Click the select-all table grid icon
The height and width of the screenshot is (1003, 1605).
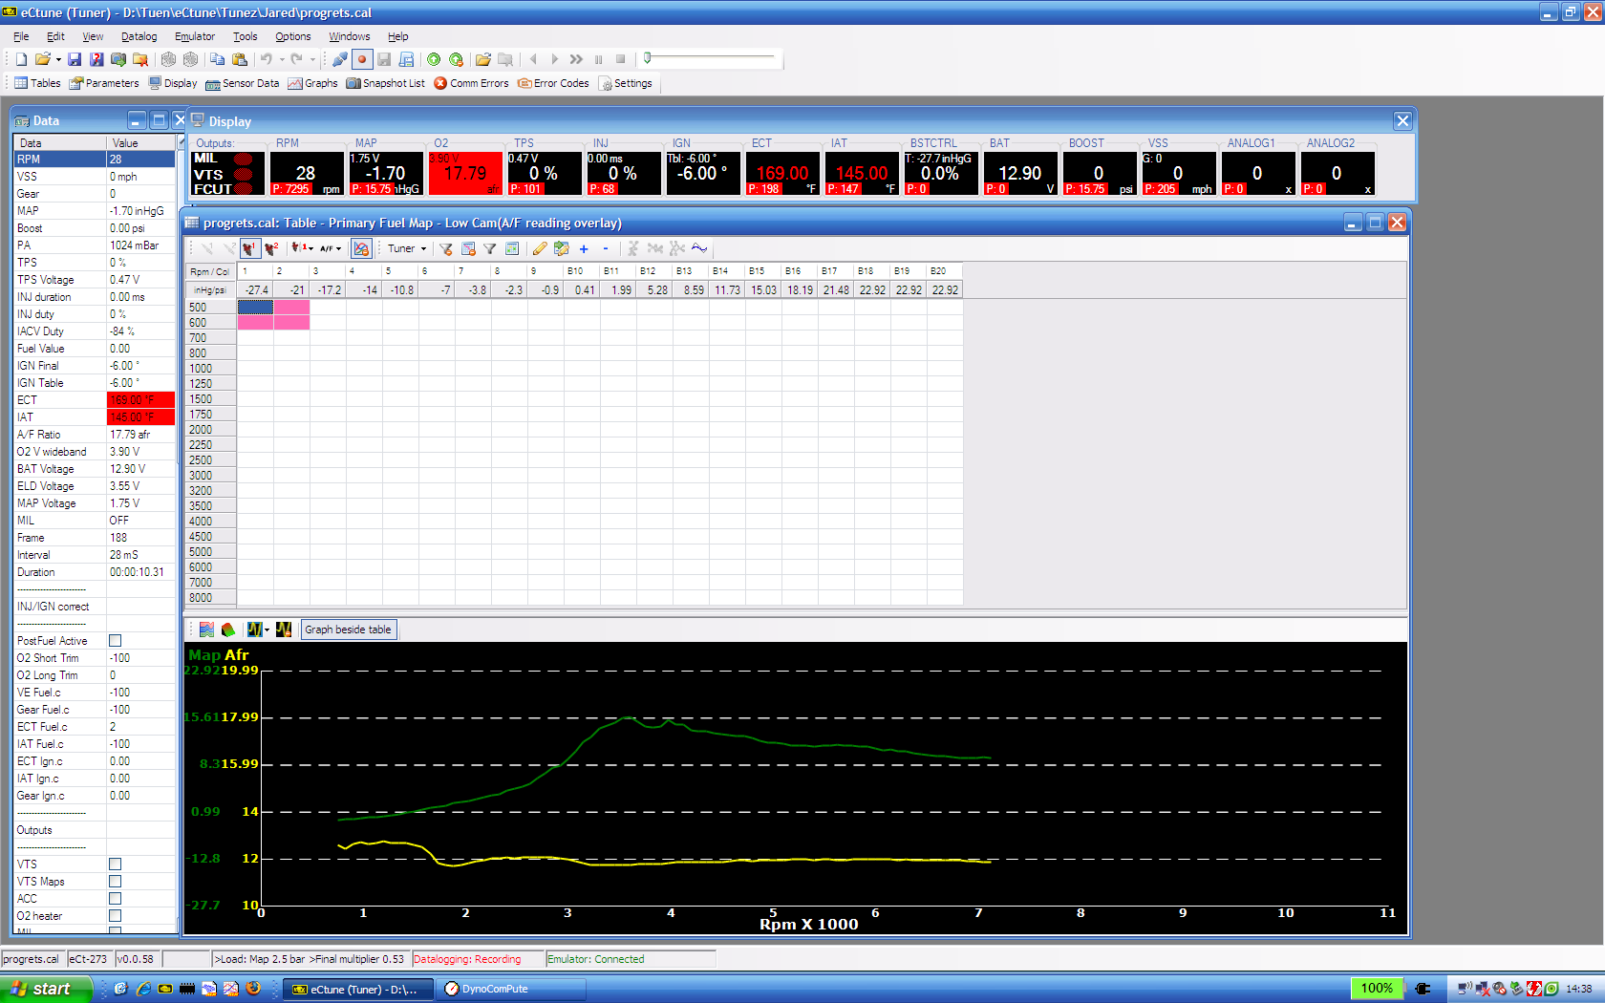pyautogui.click(x=512, y=248)
